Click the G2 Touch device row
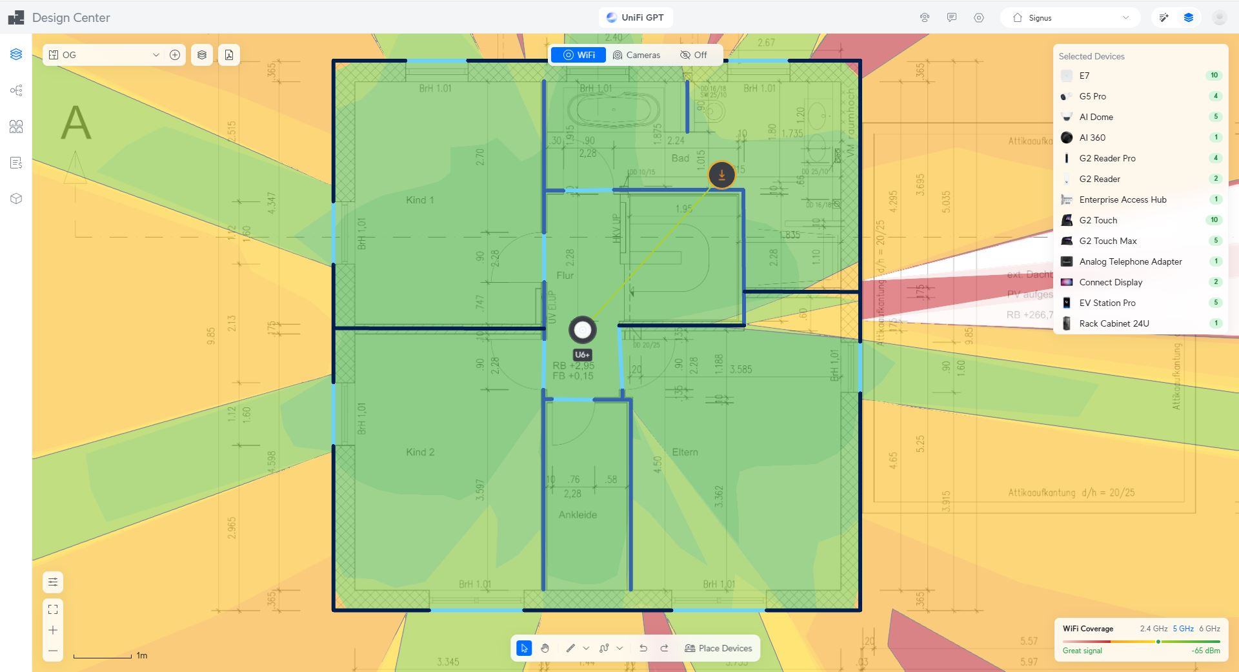 click(1140, 220)
